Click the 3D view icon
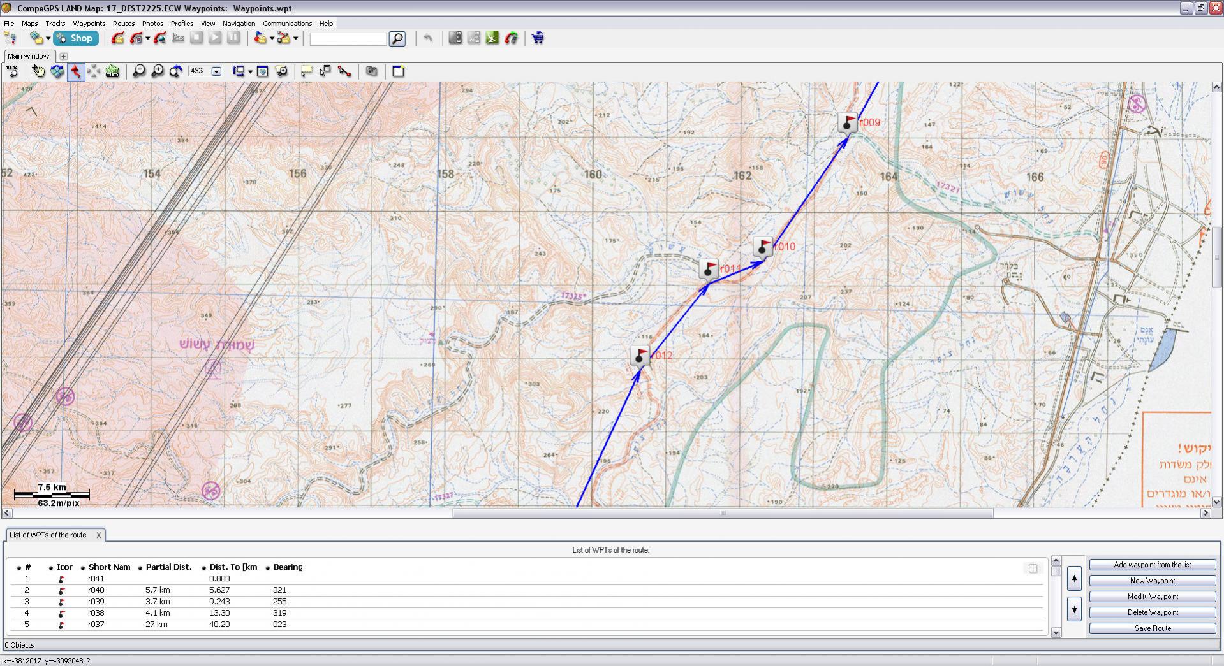Viewport: 1224px width, 666px height. pos(112,71)
